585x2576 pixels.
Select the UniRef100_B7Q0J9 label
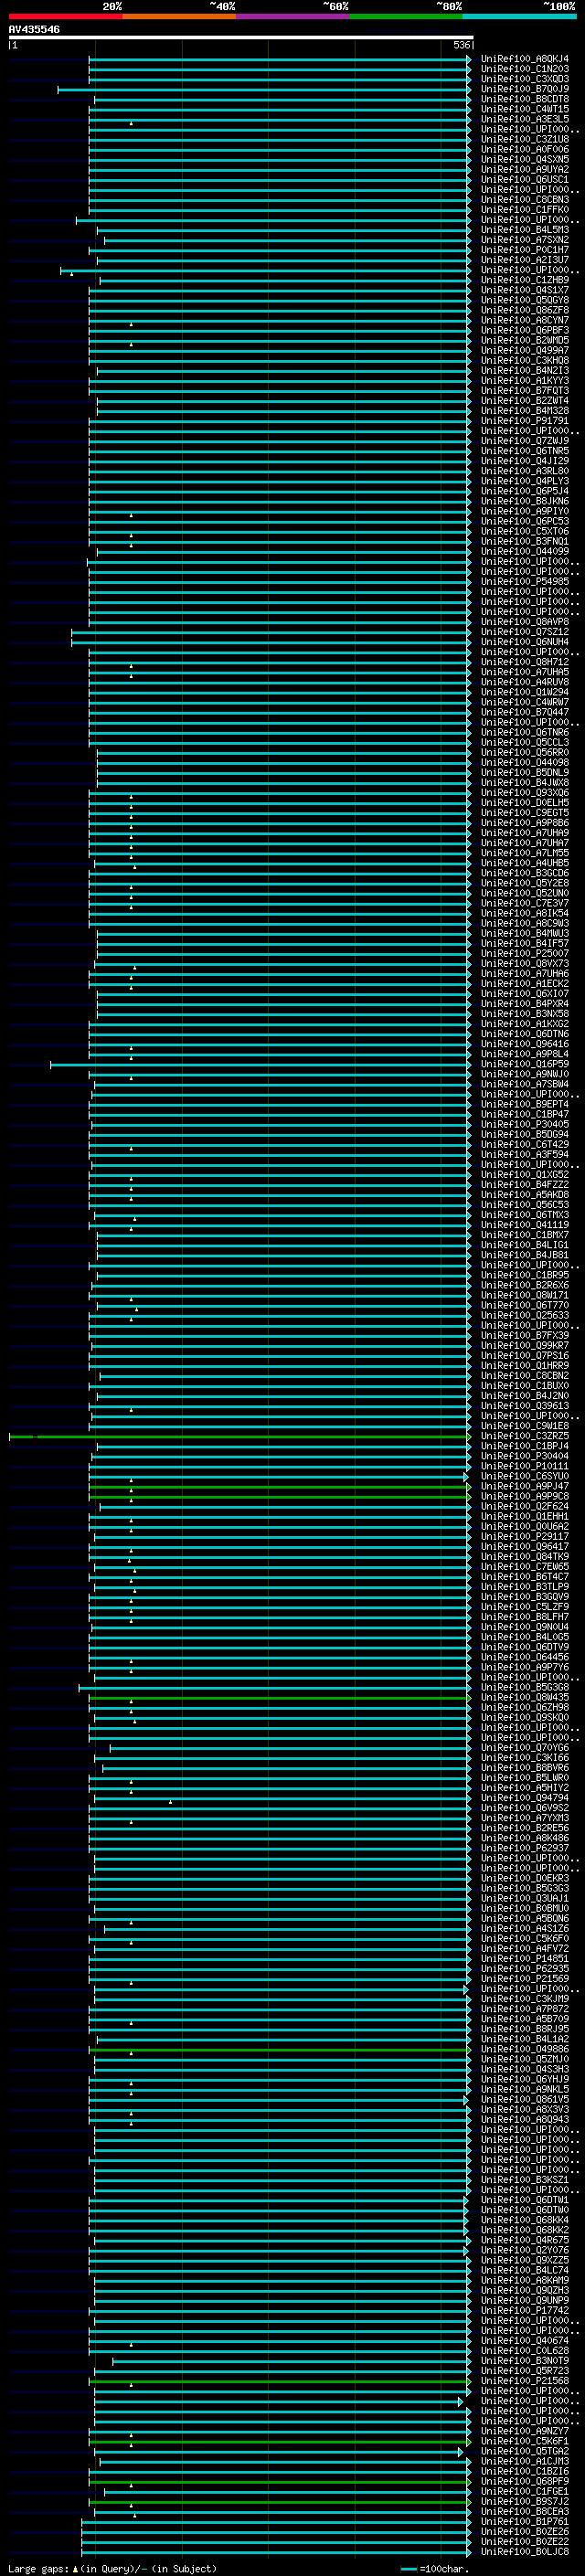(x=525, y=89)
